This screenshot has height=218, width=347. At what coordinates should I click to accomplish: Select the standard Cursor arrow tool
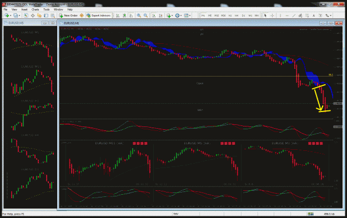(265, 16)
